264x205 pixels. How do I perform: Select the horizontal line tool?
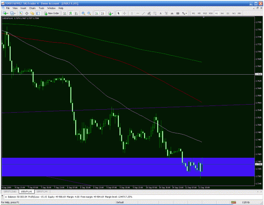138,13
